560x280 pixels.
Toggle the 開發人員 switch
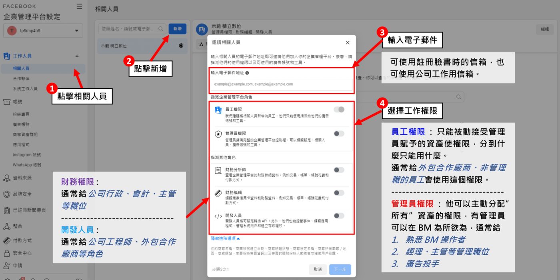click(339, 216)
